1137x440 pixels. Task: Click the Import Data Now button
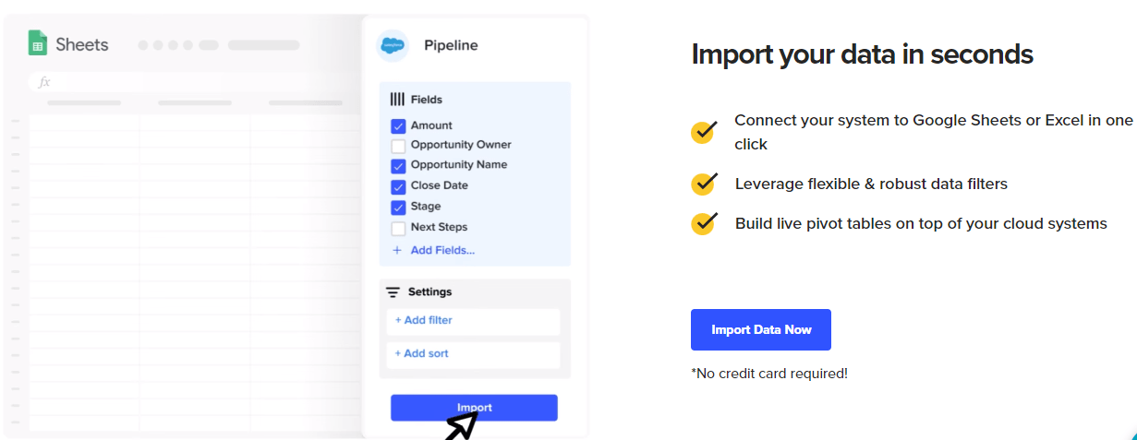(x=761, y=329)
